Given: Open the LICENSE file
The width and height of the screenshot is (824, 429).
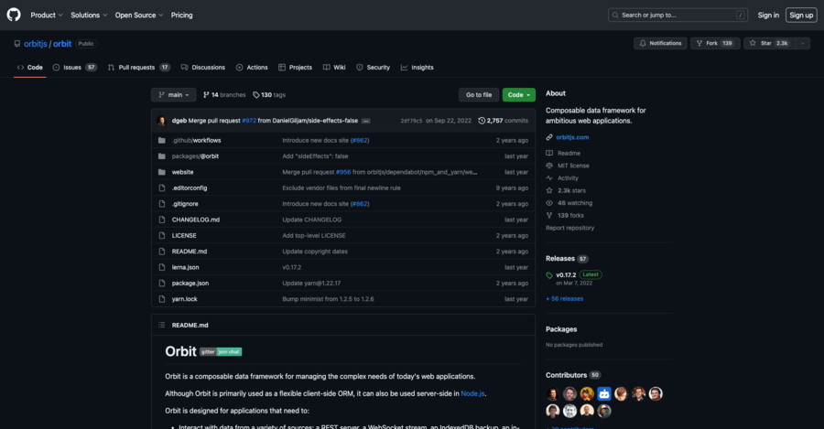Looking at the screenshot, I should (x=184, y=236).
